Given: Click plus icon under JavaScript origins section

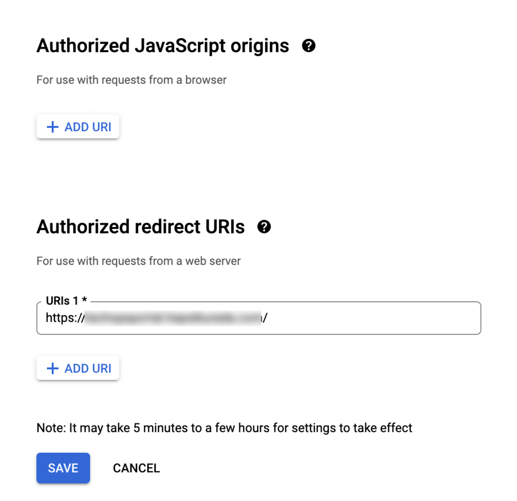Looking at the screenshot, I should point(53,127).
